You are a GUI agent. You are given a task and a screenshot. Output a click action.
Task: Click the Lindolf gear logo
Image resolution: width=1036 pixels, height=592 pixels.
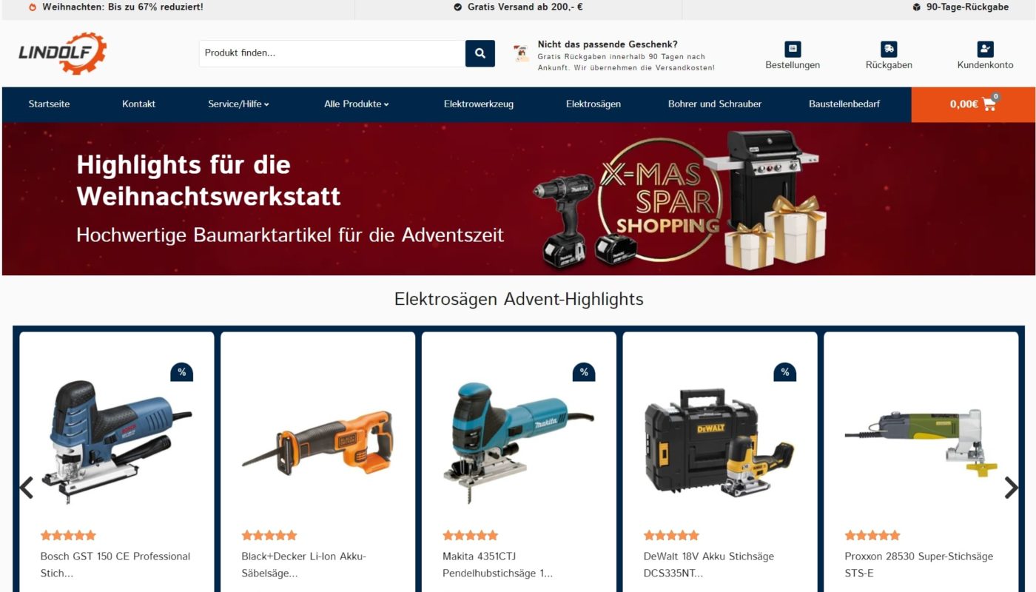click(63, 53)
